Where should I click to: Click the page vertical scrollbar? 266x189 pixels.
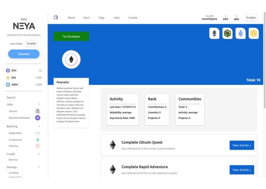264,60
